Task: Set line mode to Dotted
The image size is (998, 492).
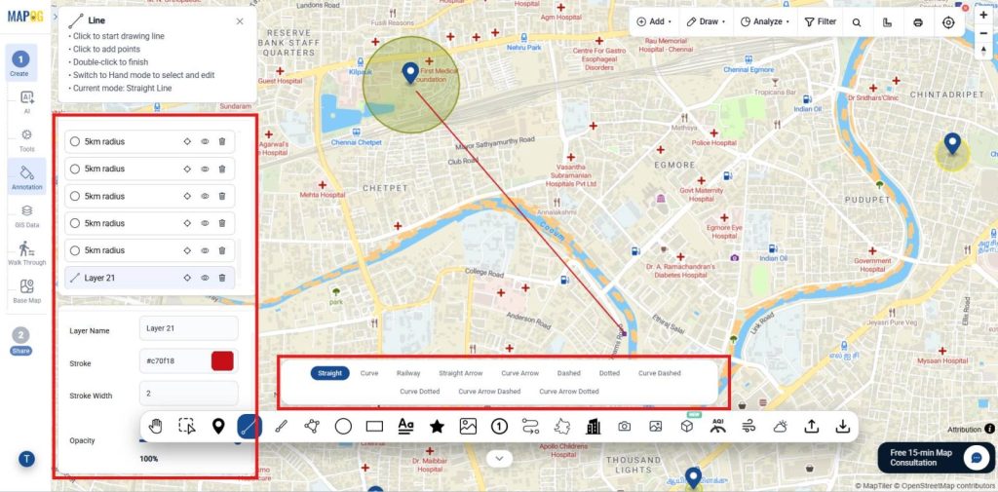Action: [x=609, y=373]
